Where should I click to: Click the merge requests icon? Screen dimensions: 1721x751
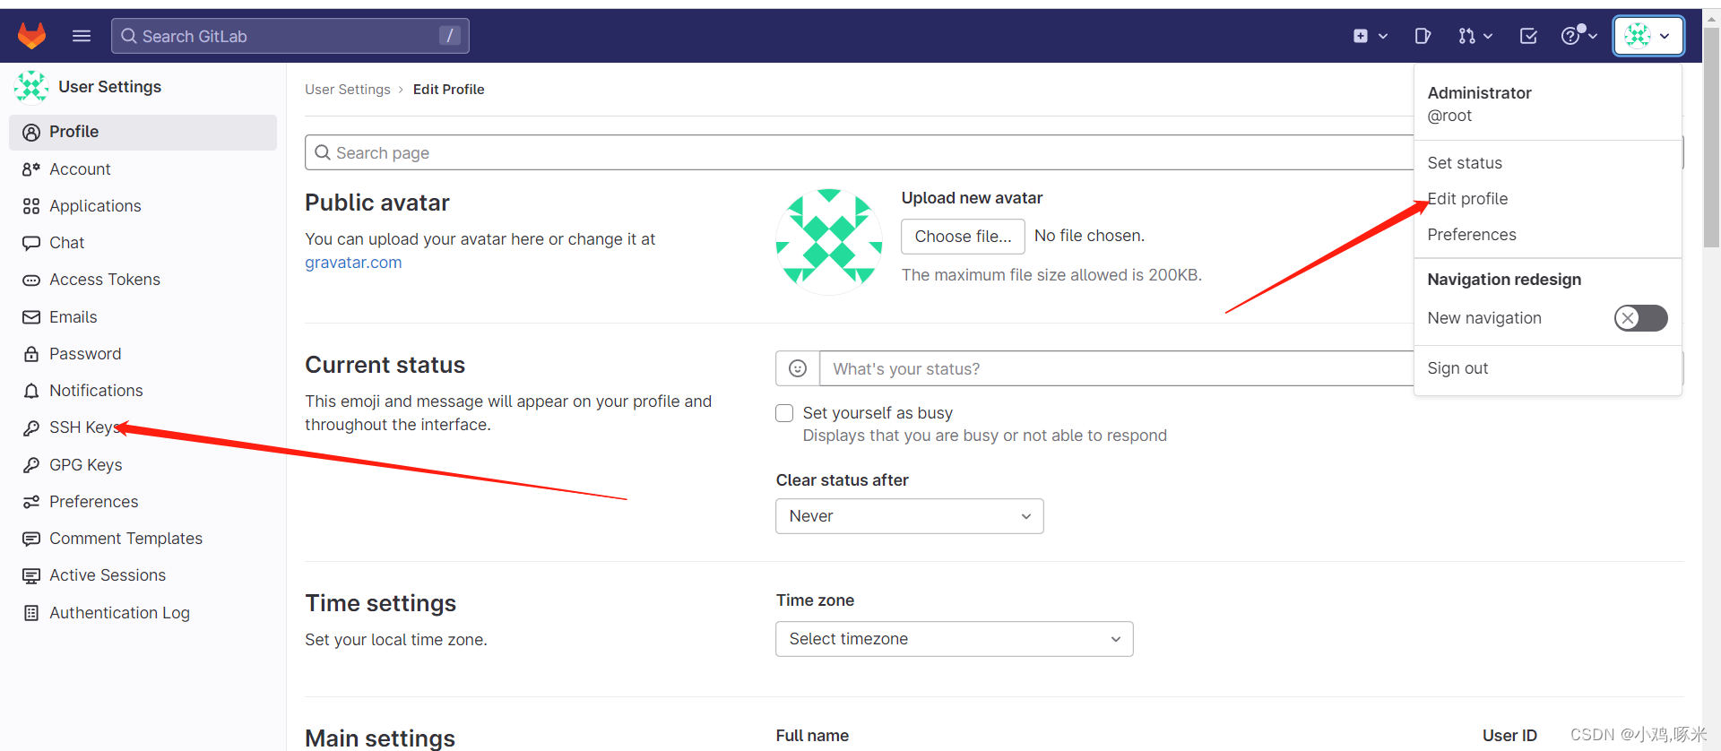(x=1468, y=36)
